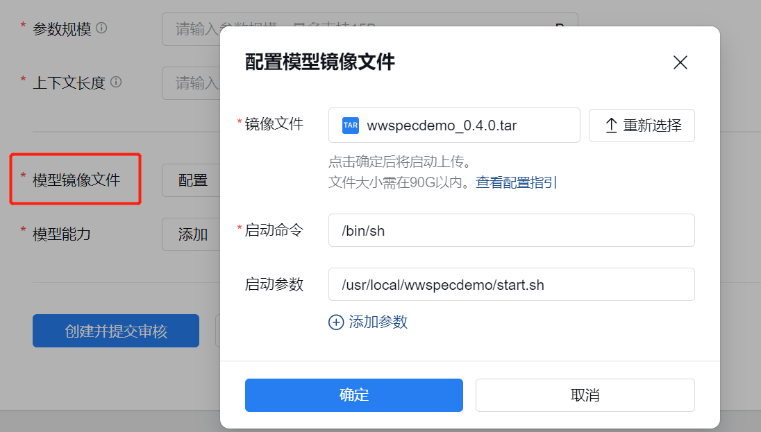
Task: Click the TAR file type icon
Action: (x=351, y=126)
